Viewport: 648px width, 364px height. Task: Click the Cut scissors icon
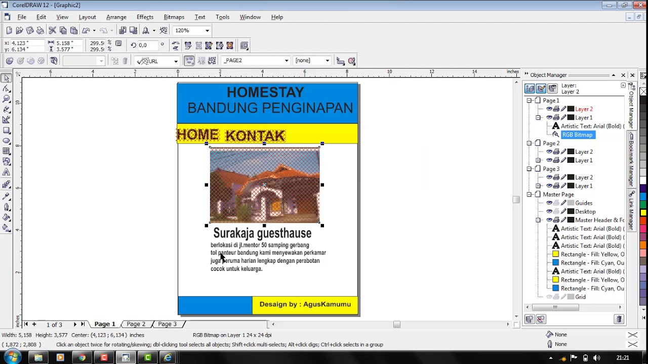tap(52, 30)
